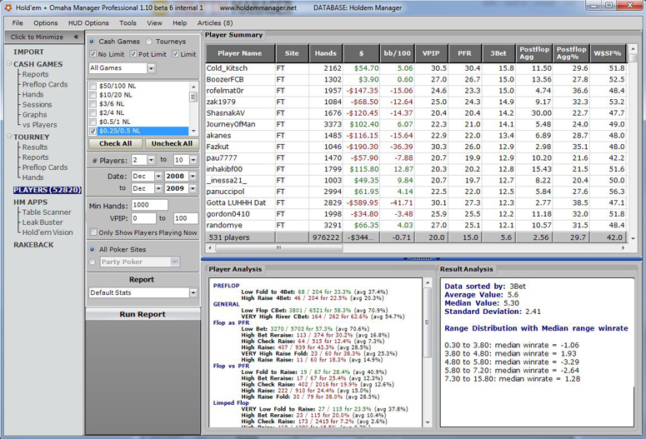Check the $10/20 NL stake checkbox
The width and height of the screenshot is (646, 439).
[x=93, y=95]
